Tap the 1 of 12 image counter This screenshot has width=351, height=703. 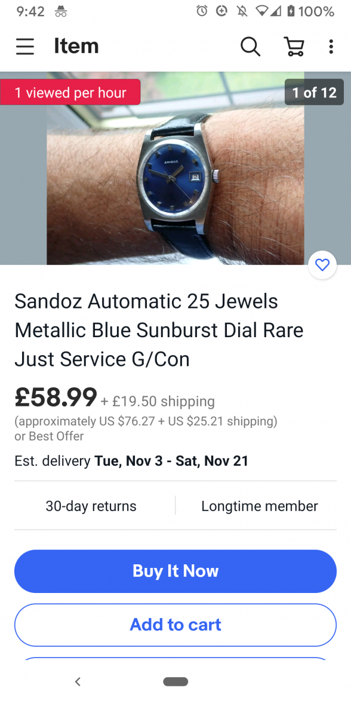(x=314, y=92)
